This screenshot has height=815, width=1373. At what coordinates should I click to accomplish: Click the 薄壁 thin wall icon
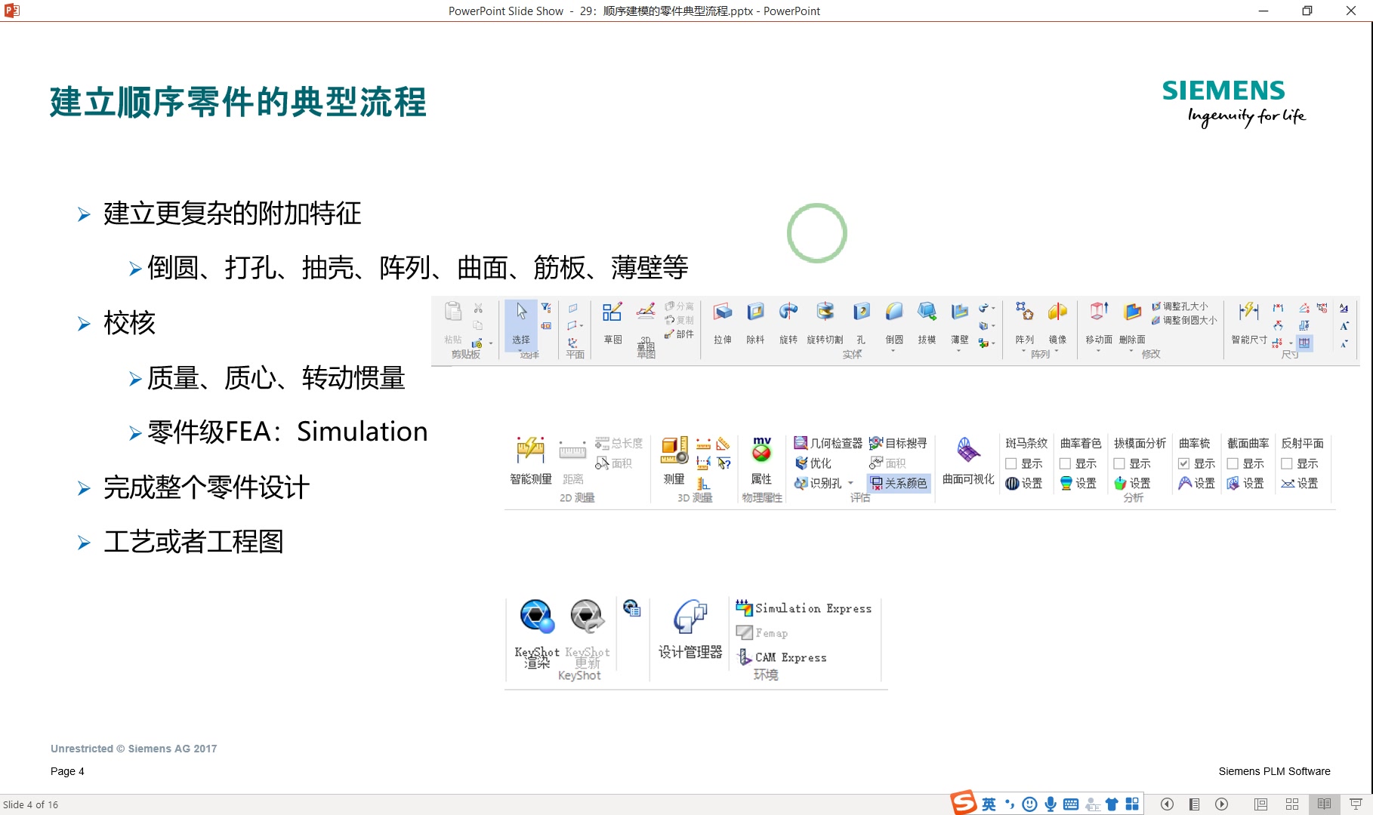[x=960, y=312]
